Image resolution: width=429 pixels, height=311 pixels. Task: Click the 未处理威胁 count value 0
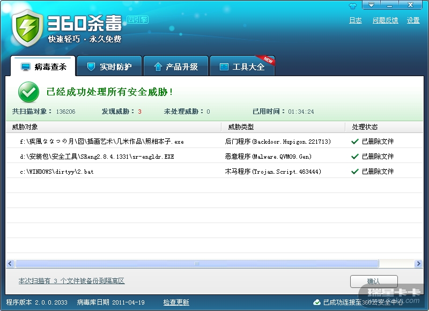coord(208,112)
